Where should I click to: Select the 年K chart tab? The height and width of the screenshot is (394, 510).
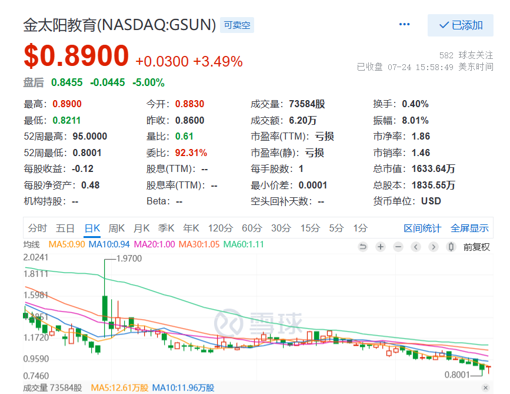tap(191, 228)
